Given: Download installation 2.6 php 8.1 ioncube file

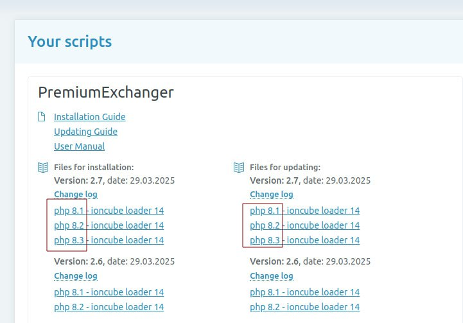Looking at the screenshot, I should pyautogui.click(x=109, y=292).
